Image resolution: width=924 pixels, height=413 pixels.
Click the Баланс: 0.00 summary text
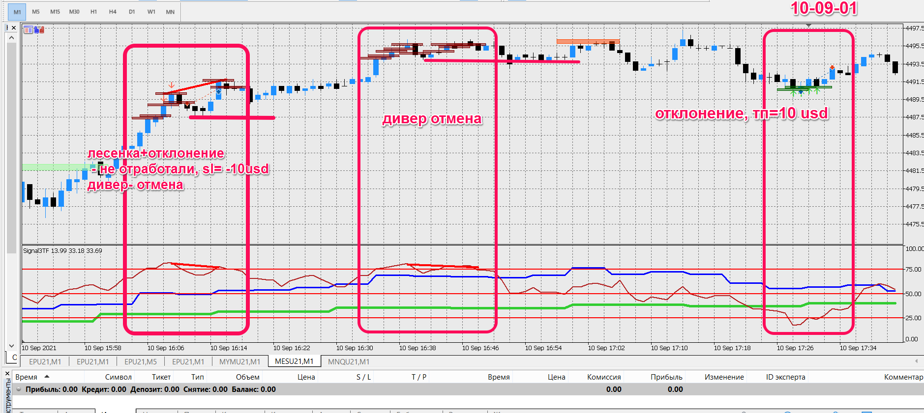pos(254,389)
